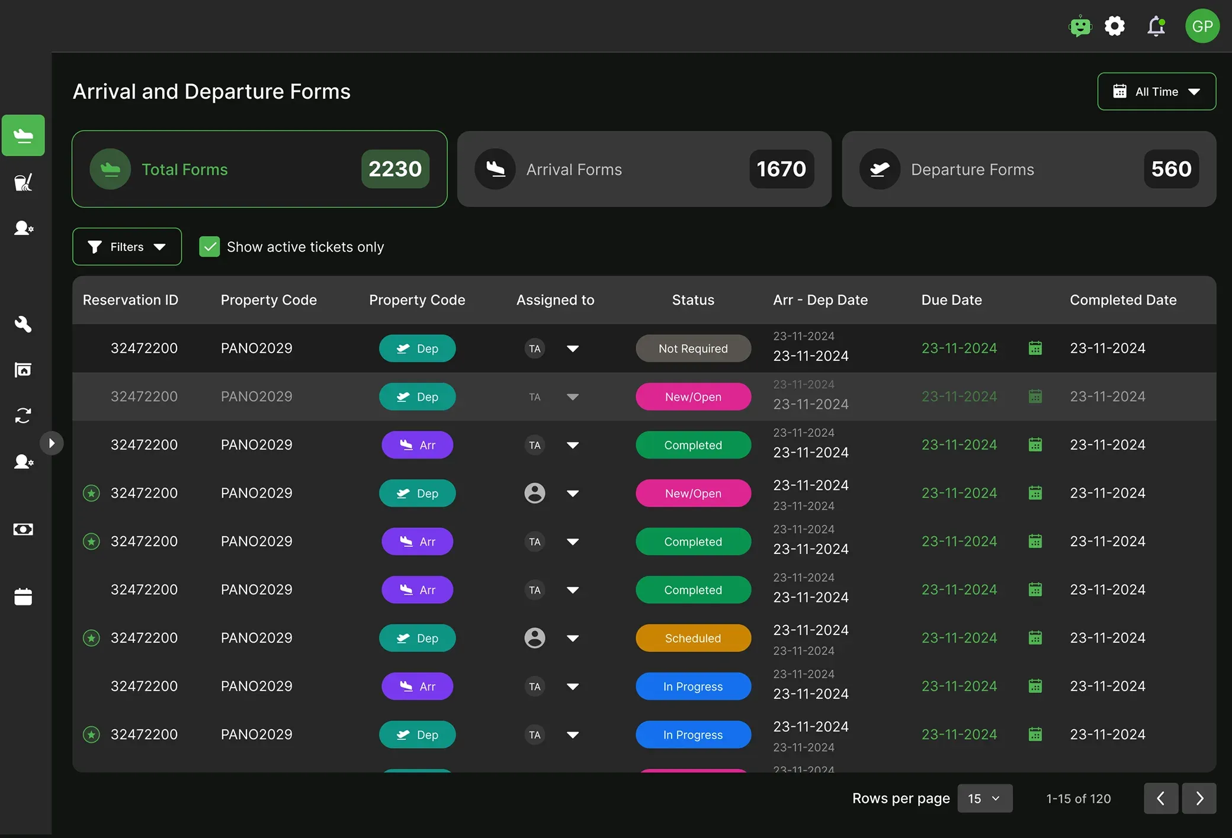Open due date calendar on the In Progress Dep row
Viewport: 1232px width, 838px height.
(x=1035, y=734)
